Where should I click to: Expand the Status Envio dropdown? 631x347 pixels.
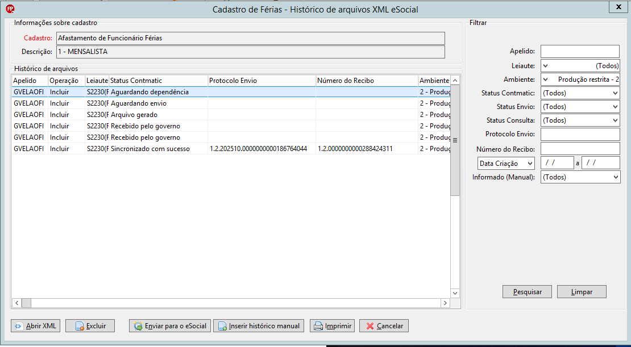(580, 107)
